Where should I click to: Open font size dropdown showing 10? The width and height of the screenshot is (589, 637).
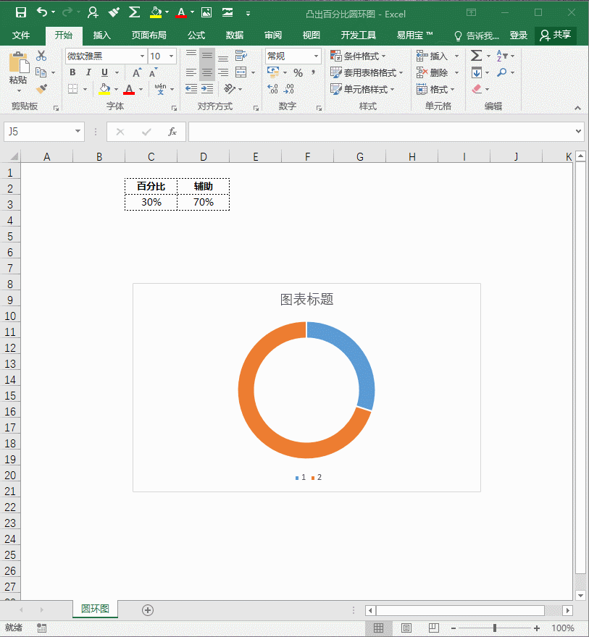(172, 56)
